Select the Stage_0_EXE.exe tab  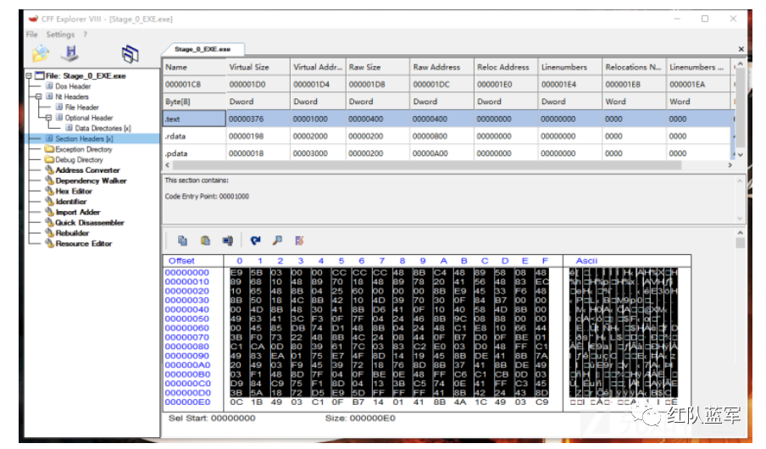[203, 49]
